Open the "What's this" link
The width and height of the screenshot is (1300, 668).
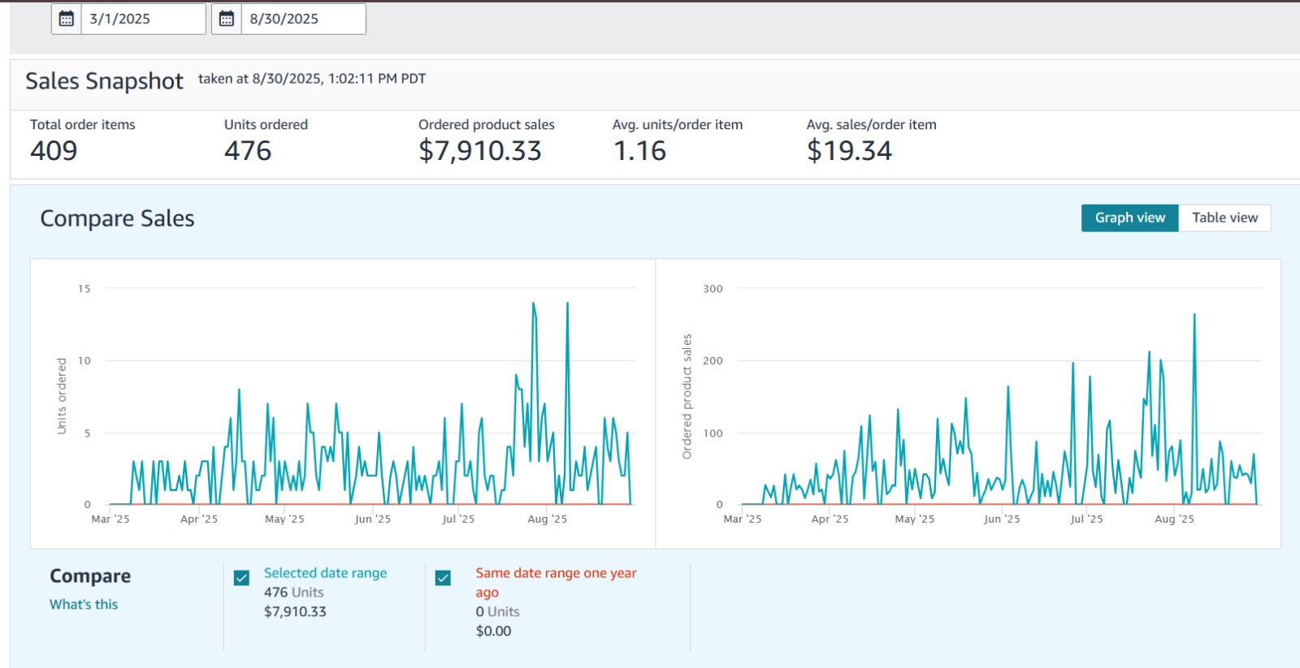point(84,605)
